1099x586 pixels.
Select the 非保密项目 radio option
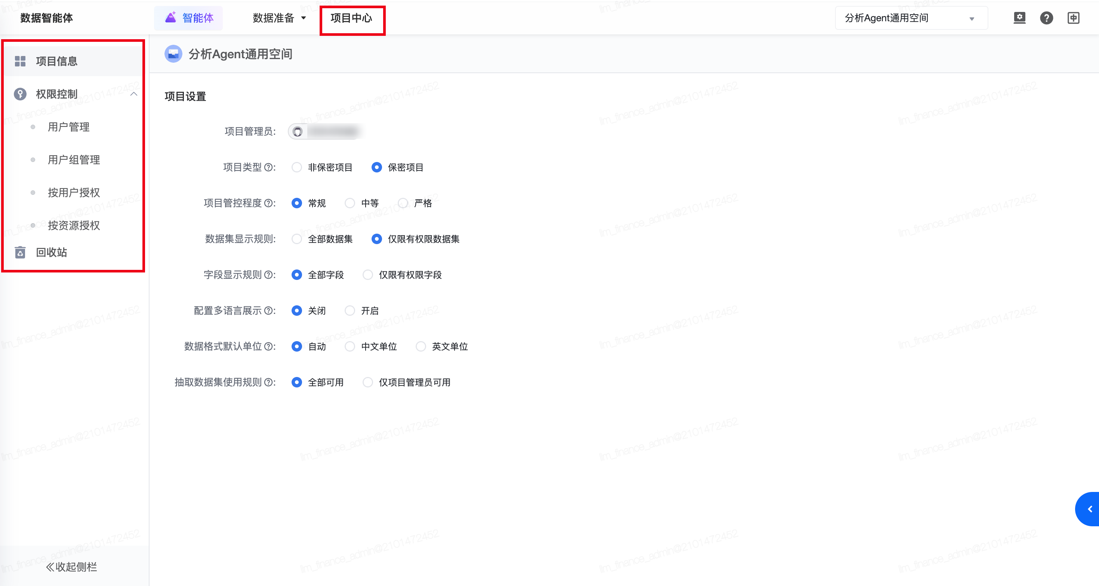click(x=297, y=167)
